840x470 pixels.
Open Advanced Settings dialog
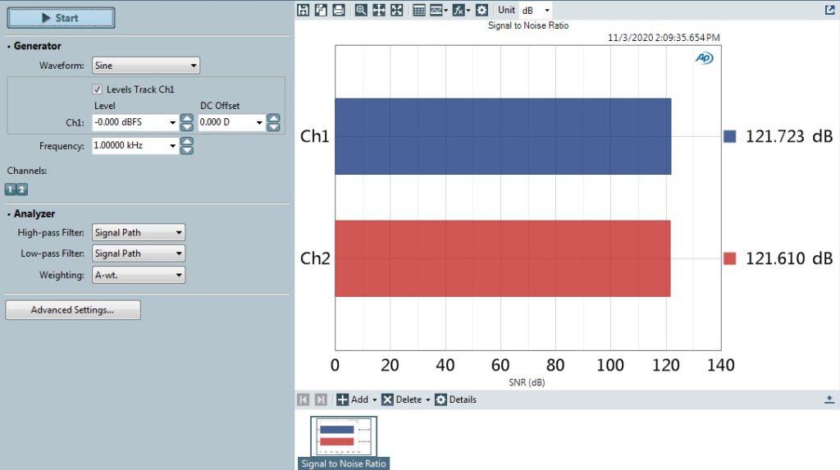73,310
